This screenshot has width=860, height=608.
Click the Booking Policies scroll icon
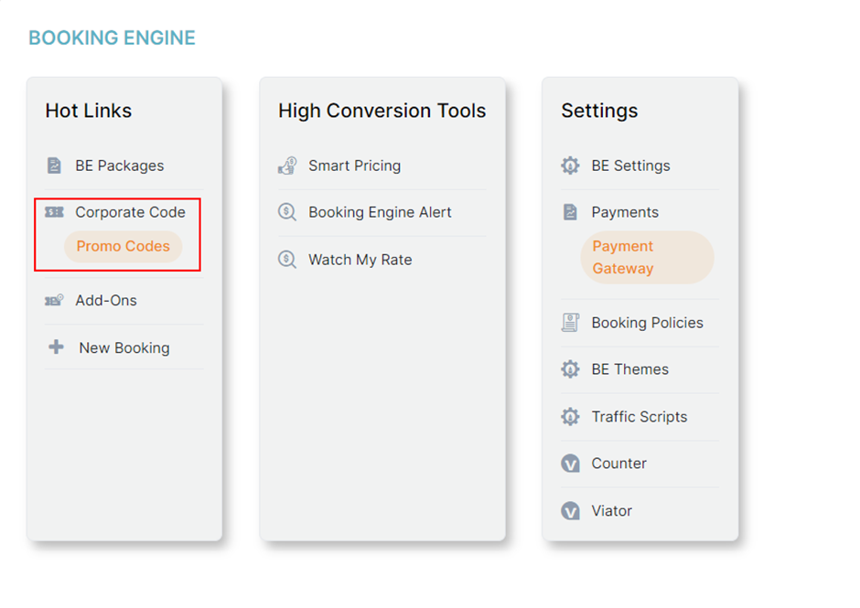(x=570, y=323)
